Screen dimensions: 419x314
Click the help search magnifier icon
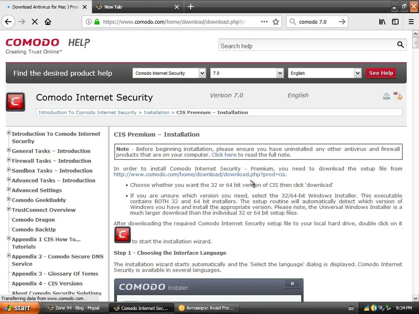[400, 45]
